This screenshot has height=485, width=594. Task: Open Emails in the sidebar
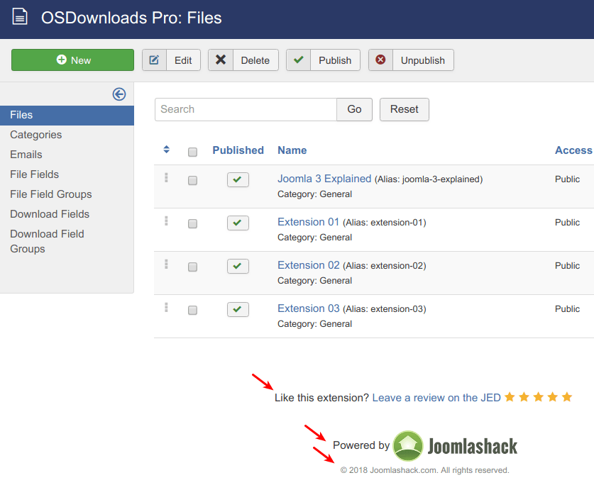(26, 155)
